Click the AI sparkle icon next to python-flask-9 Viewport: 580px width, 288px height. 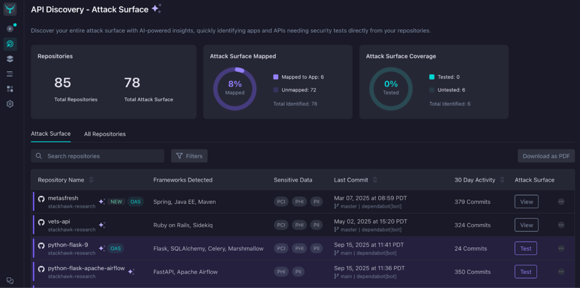click(x=102, y=248)
